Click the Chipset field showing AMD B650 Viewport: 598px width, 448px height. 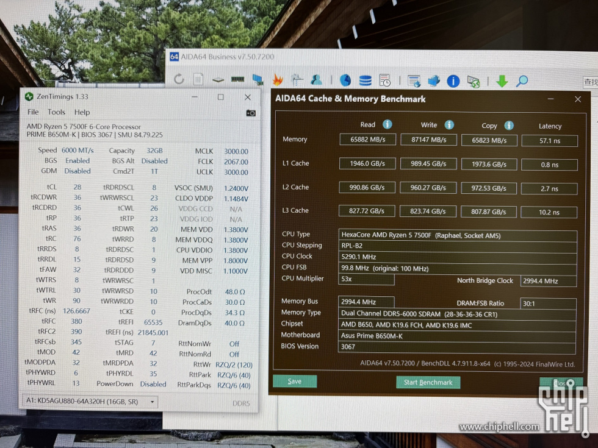[x=457, y=325]
